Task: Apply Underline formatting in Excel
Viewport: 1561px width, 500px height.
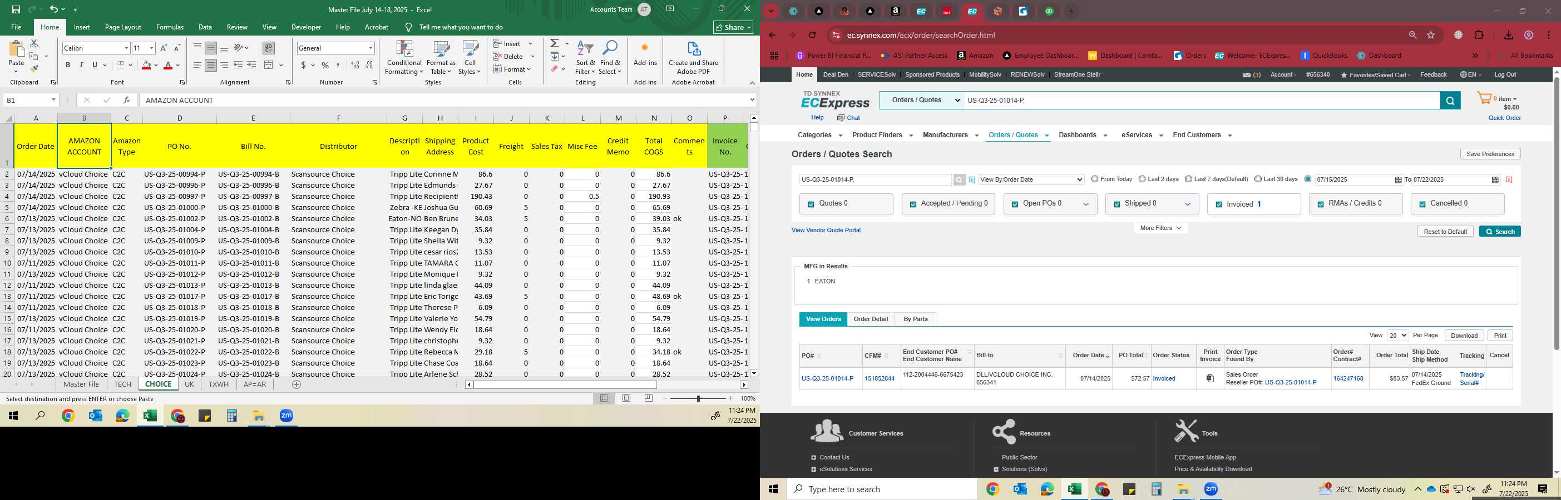Action: (x=95, y=65)
